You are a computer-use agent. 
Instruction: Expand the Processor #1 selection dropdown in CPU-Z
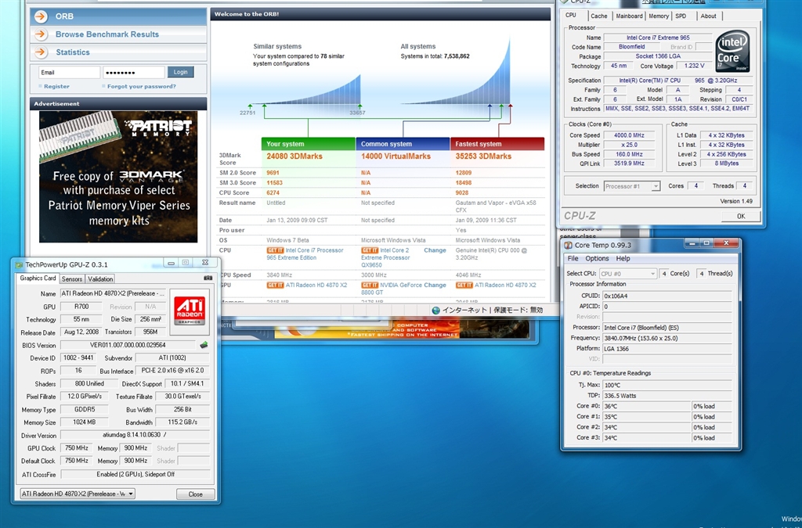pos(656,186)
